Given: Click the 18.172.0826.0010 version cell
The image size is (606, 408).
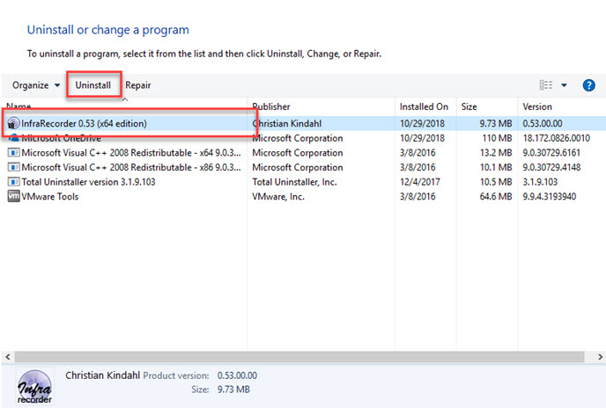Looking at the screenshot, I should point(556,138).
